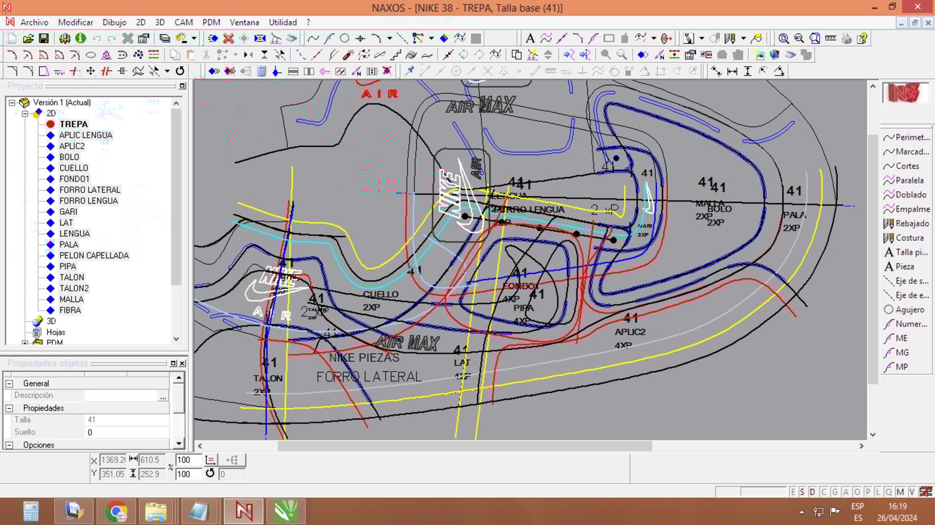Collapse the 2D tree node
The width and height of the screenshot is (935, 525).
point(25,113)
